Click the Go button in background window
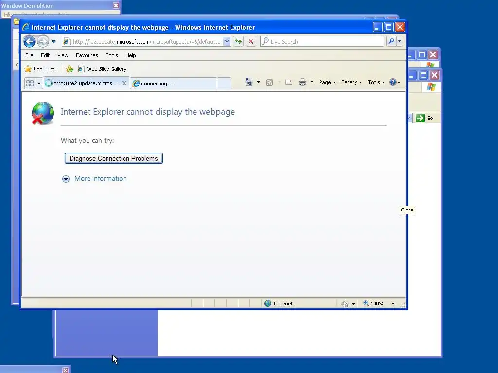498x373 pixels. (425, 118)
